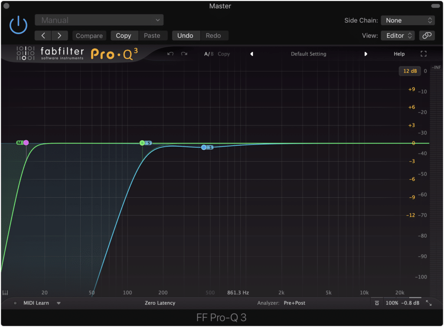Screen dimensions: 444x327
Task: Open the Analyzer Pre+Post settings
Action: tap(294, 303)
